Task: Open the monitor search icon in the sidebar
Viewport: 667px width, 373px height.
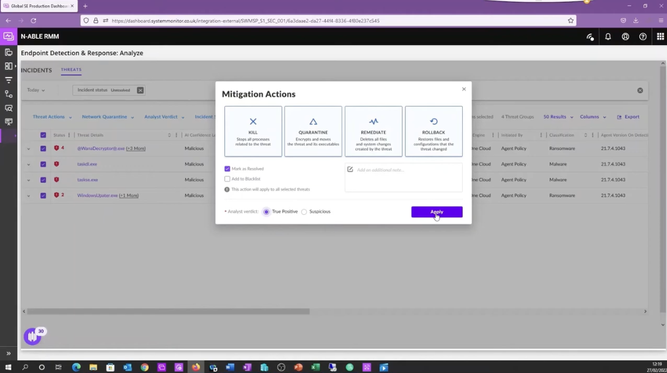Action: coord(9,108)
